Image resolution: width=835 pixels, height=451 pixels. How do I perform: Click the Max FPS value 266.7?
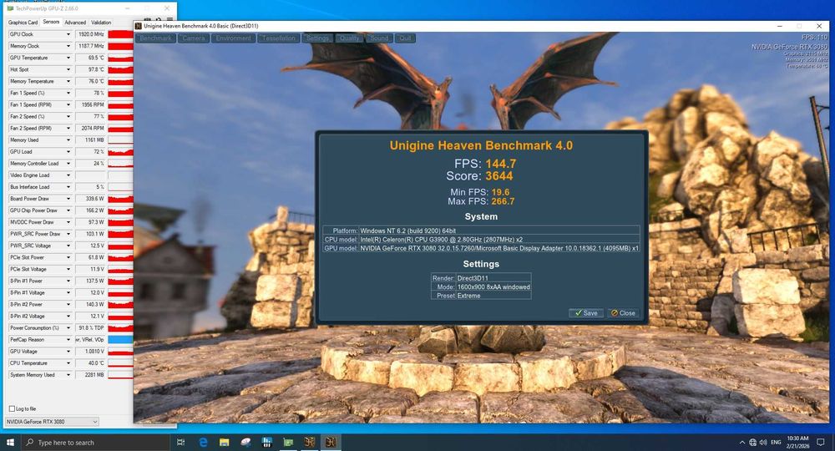click(x=503, y=201)
